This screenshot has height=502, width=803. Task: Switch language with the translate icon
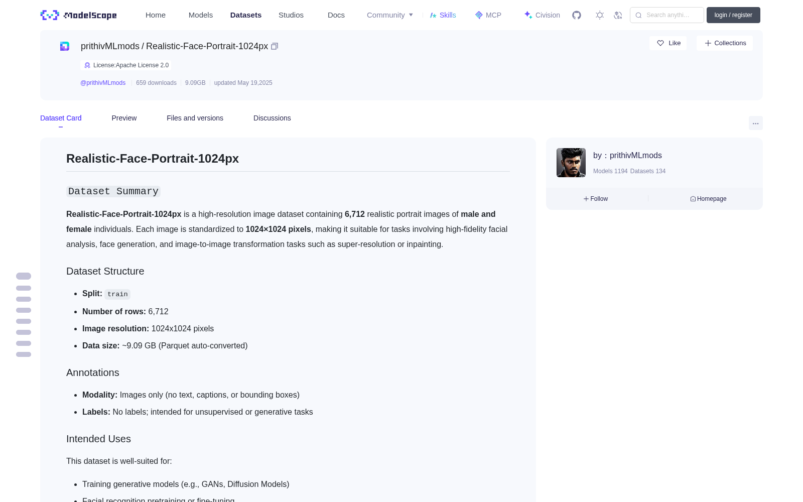click(618, 15)
